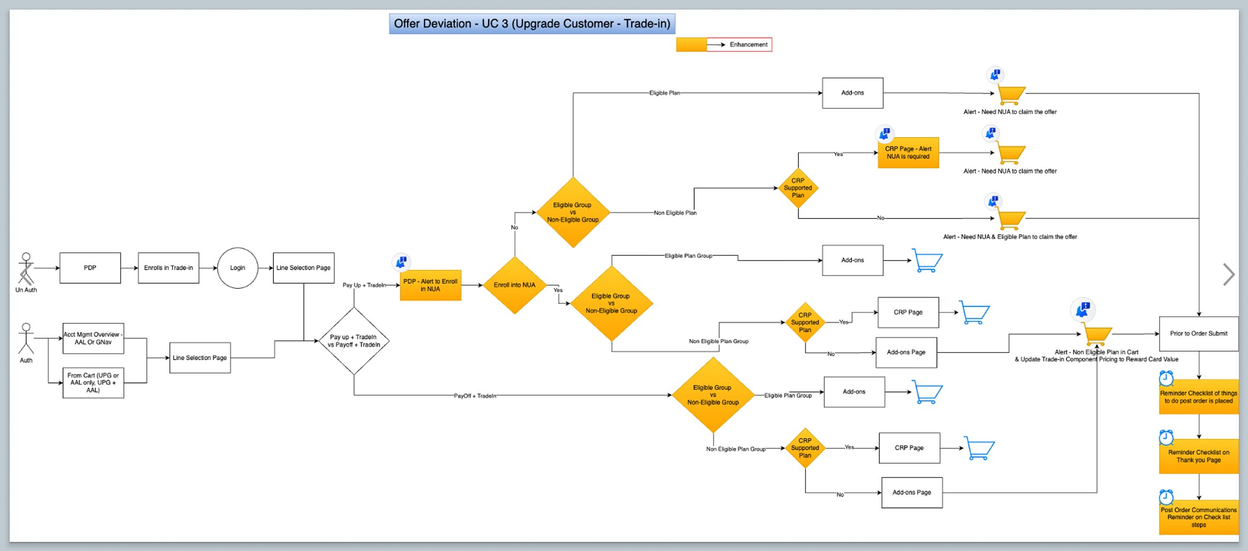Select From Cart (UPG or AAL only) box
The width and height of the screenshot is (1248, 551).
[x=93, y=383]
